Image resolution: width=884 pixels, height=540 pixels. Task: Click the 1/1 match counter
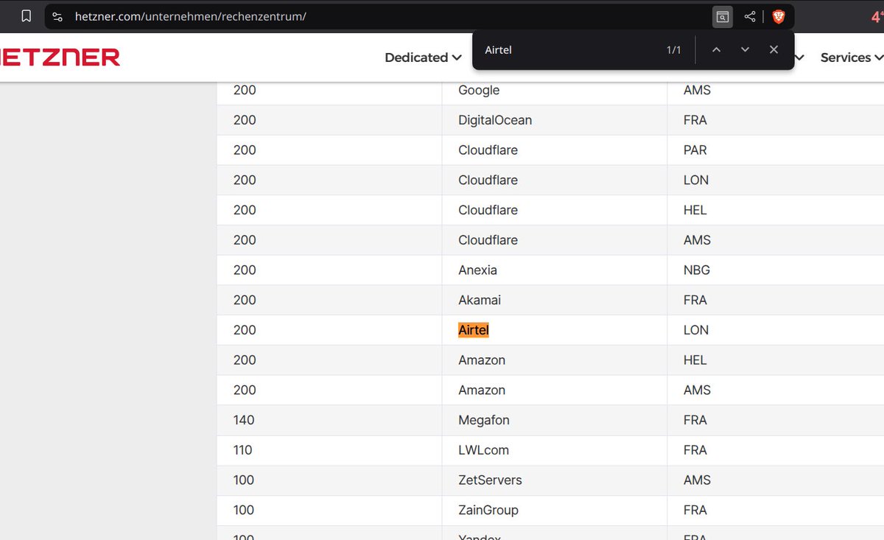coord(674,50)
